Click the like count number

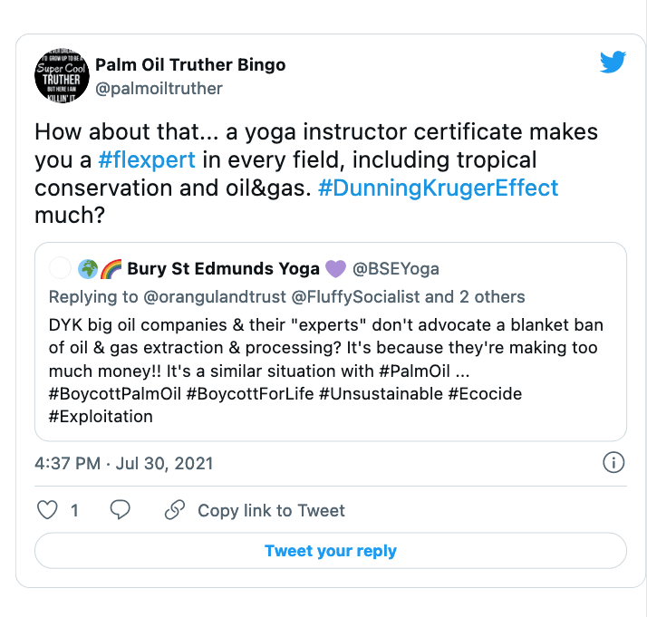pos(74,511)
